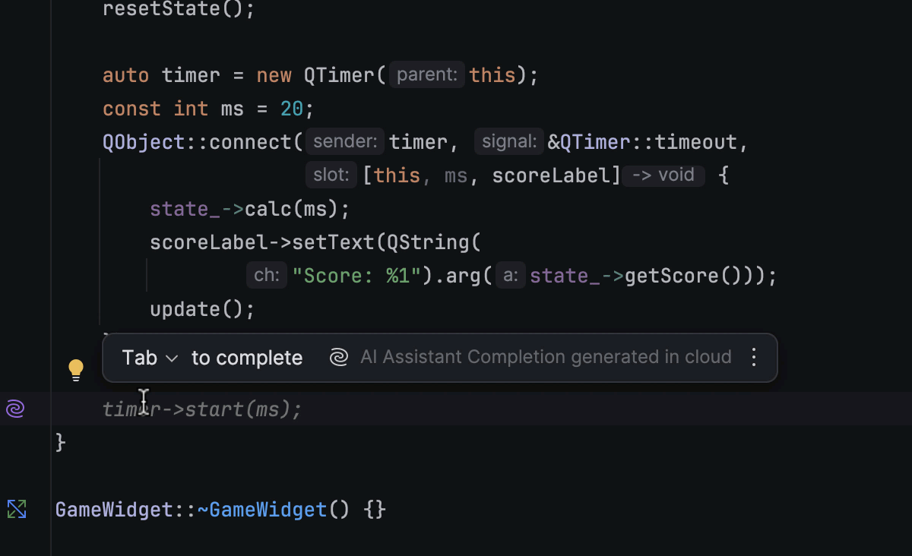Viewport: 912px width, 556px height.
Task: Click the yellow lightbulb quick-fix icon
Action: click(x=76, y=370)
